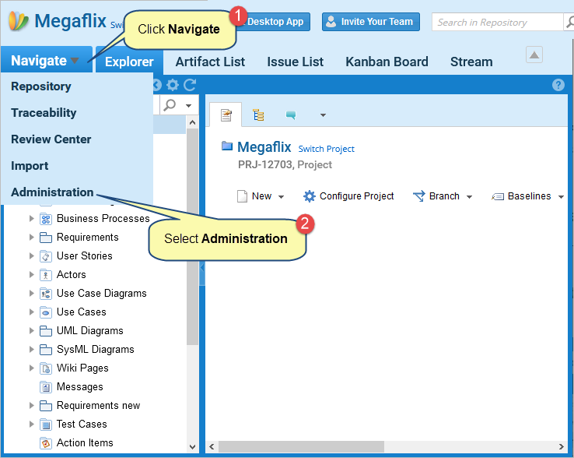Select the User Stories folder icon

pos(46,256)
